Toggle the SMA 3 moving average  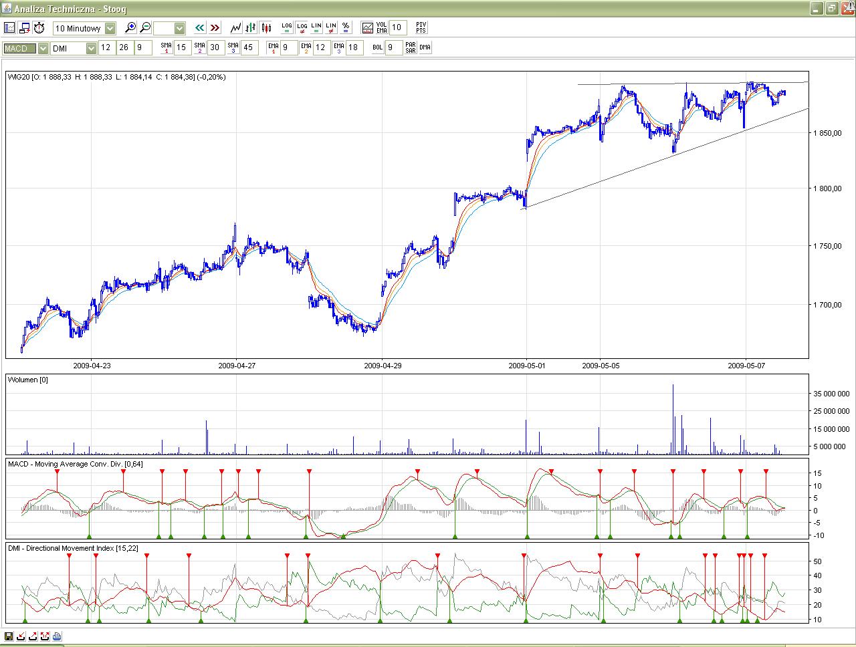(x=233, y=48)
